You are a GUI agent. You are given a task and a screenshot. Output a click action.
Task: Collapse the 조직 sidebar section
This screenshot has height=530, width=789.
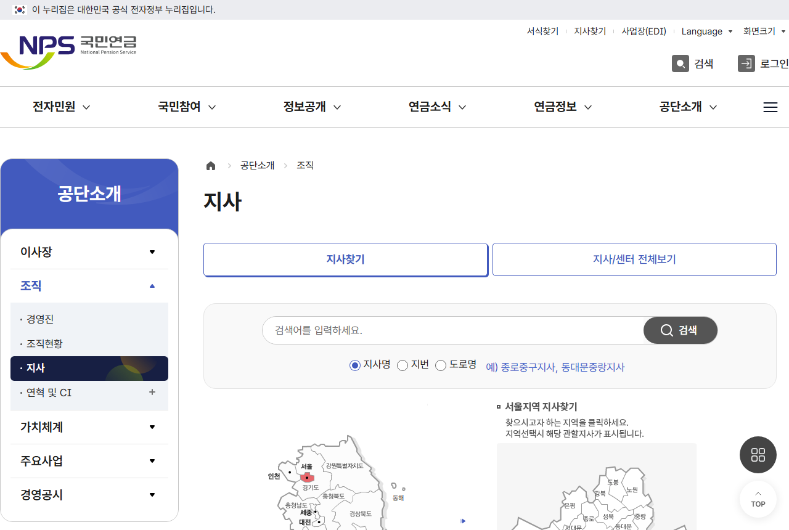point(89,286)
